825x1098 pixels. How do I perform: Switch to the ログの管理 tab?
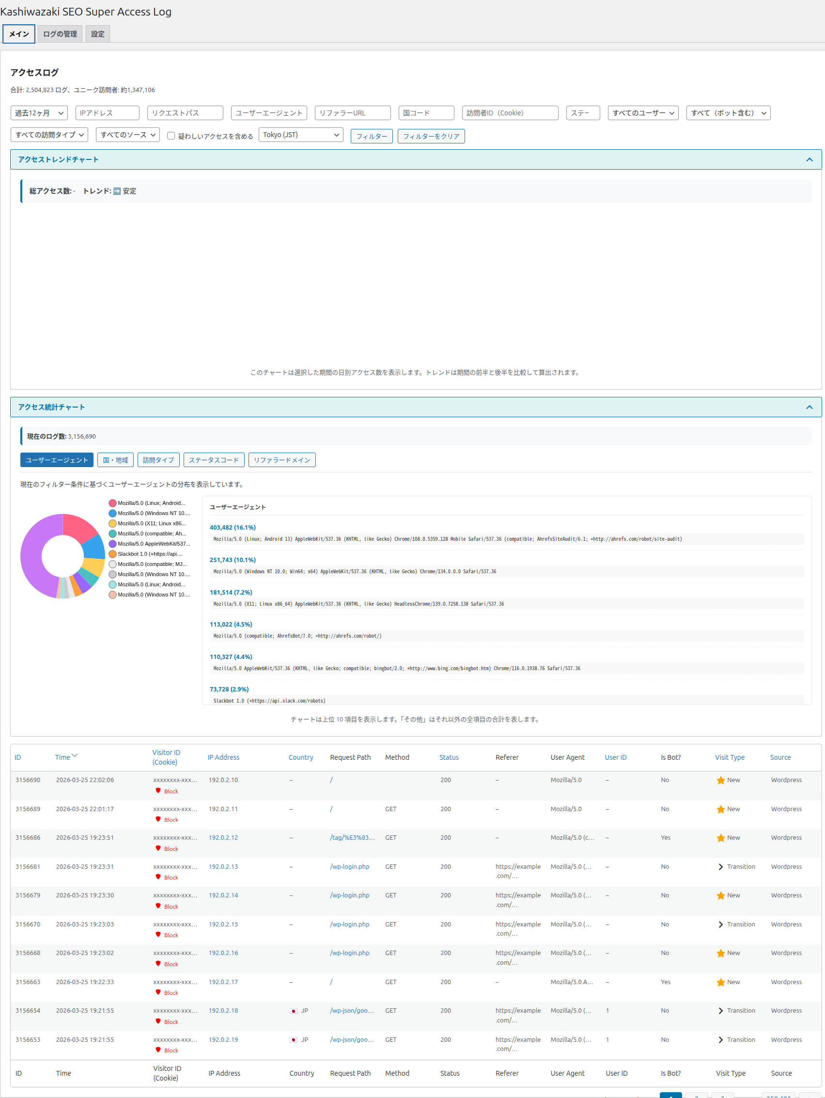coord(60,34)
